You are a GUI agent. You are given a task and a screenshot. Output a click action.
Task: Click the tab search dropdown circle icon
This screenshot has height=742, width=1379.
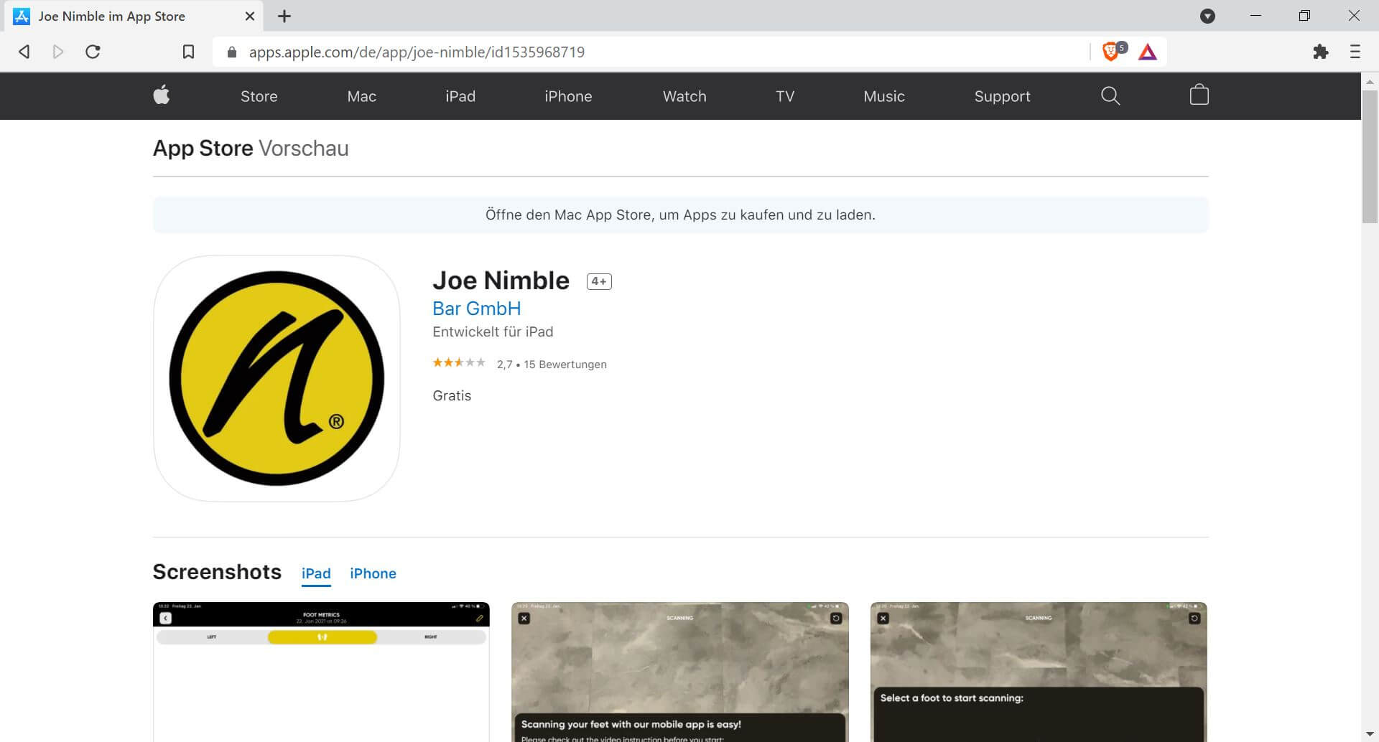(1207, 16)
